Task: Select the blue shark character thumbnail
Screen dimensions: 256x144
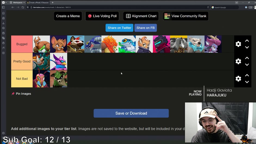Action: [93, 44]
